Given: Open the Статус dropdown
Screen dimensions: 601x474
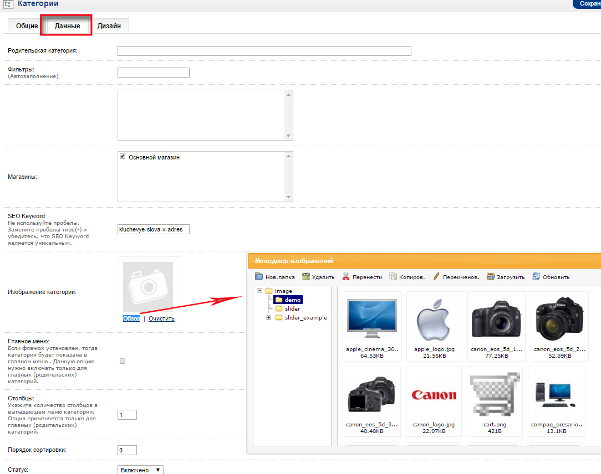Looking at the screenshot, I should pos(141,470).
